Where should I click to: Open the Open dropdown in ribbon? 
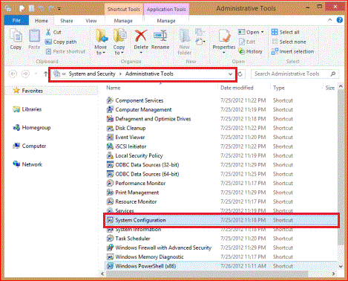252,32
